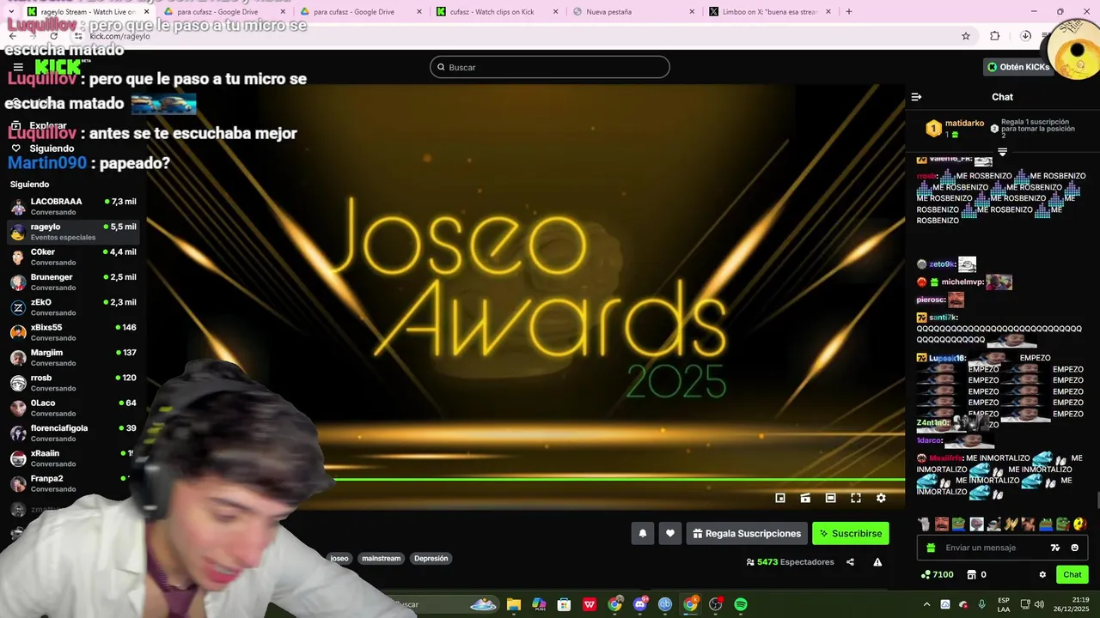Viewport: 1100px width, 618px height.
Task: Open the channel points 7100 balance
Action: 937,575
